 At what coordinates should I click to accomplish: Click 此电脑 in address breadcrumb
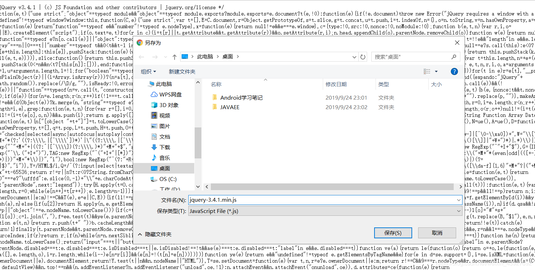(205, 57)
